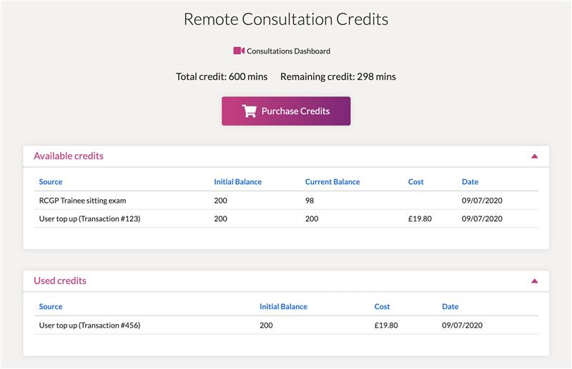Image resolution: width=572 pixels, height=369 pixels.
Task: Open the Consultations Dashboard link
Action: 288,51
